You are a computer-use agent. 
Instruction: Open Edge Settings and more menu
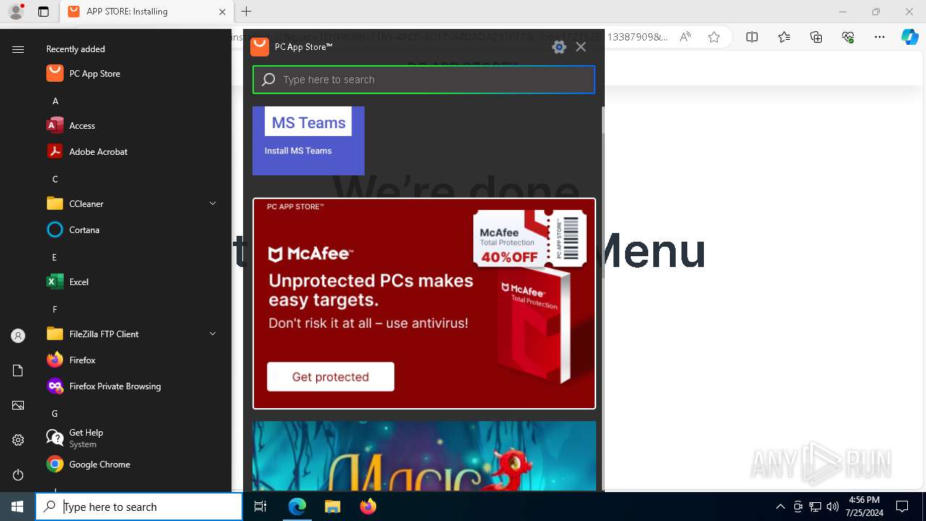(880, 37)
